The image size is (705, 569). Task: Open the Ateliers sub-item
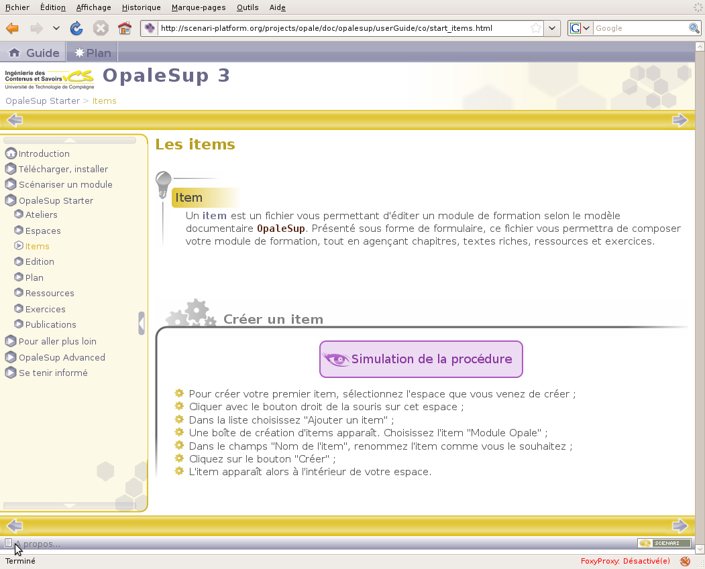coord(42,214)
